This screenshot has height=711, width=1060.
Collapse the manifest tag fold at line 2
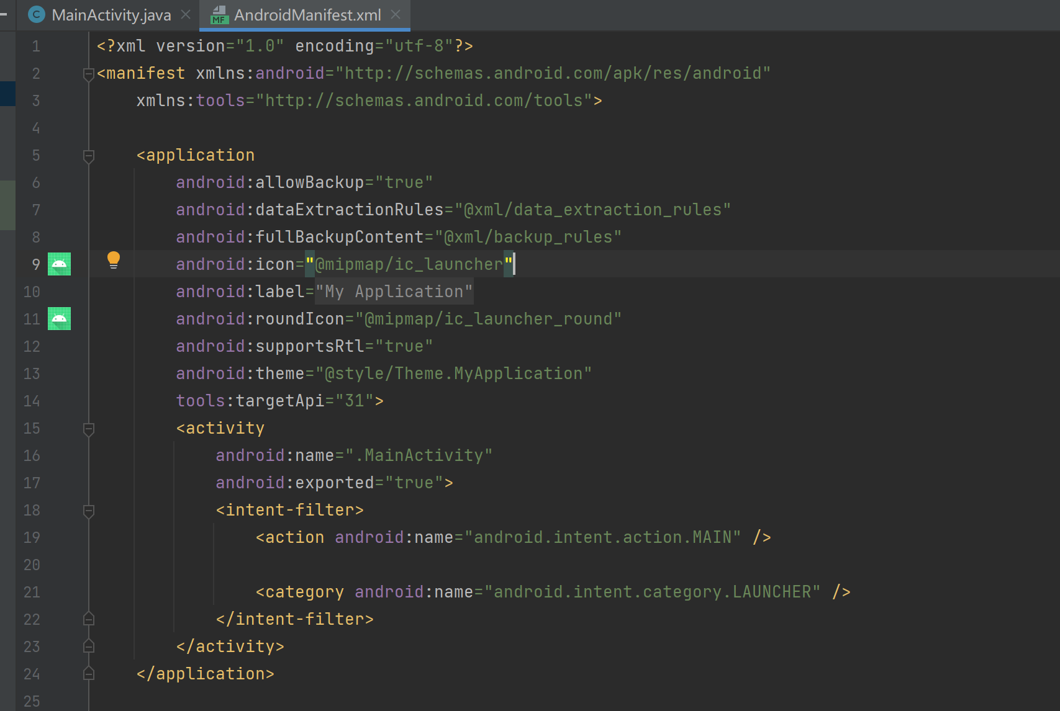89,74
